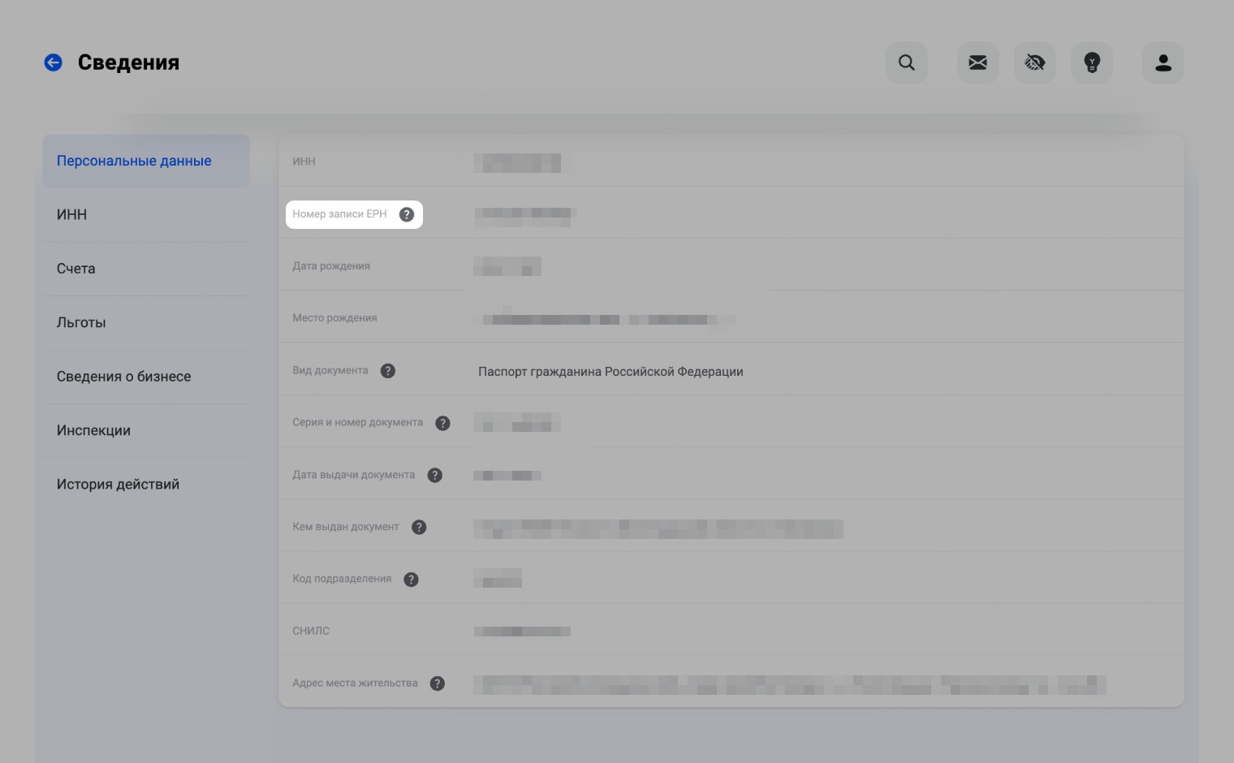1234x763 pixels.
Task: Click help icon beside Вид документа
Action: 388,371
